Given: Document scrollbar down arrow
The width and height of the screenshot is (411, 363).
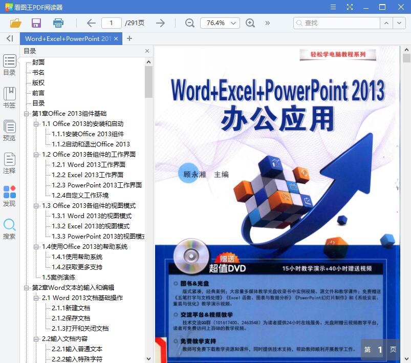Looking at the screenshot, I should [406, 358].
